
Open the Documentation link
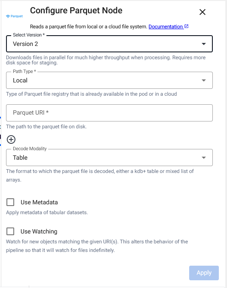pyautogui.click(x=166, y=27)
